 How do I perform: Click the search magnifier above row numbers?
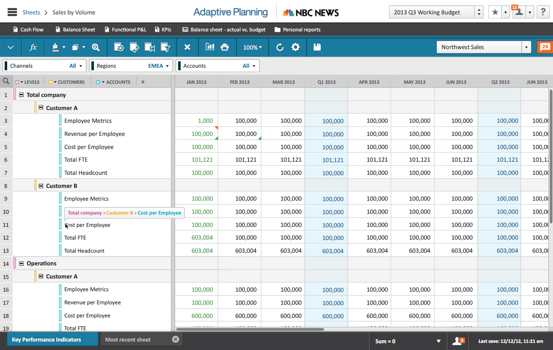(6, 81)
